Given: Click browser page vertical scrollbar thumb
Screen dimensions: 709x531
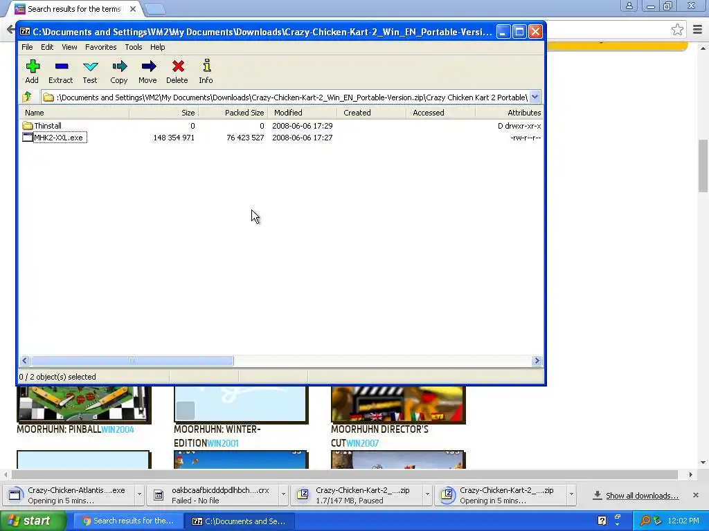Looking at the screenshot, I should click(703, 166).
